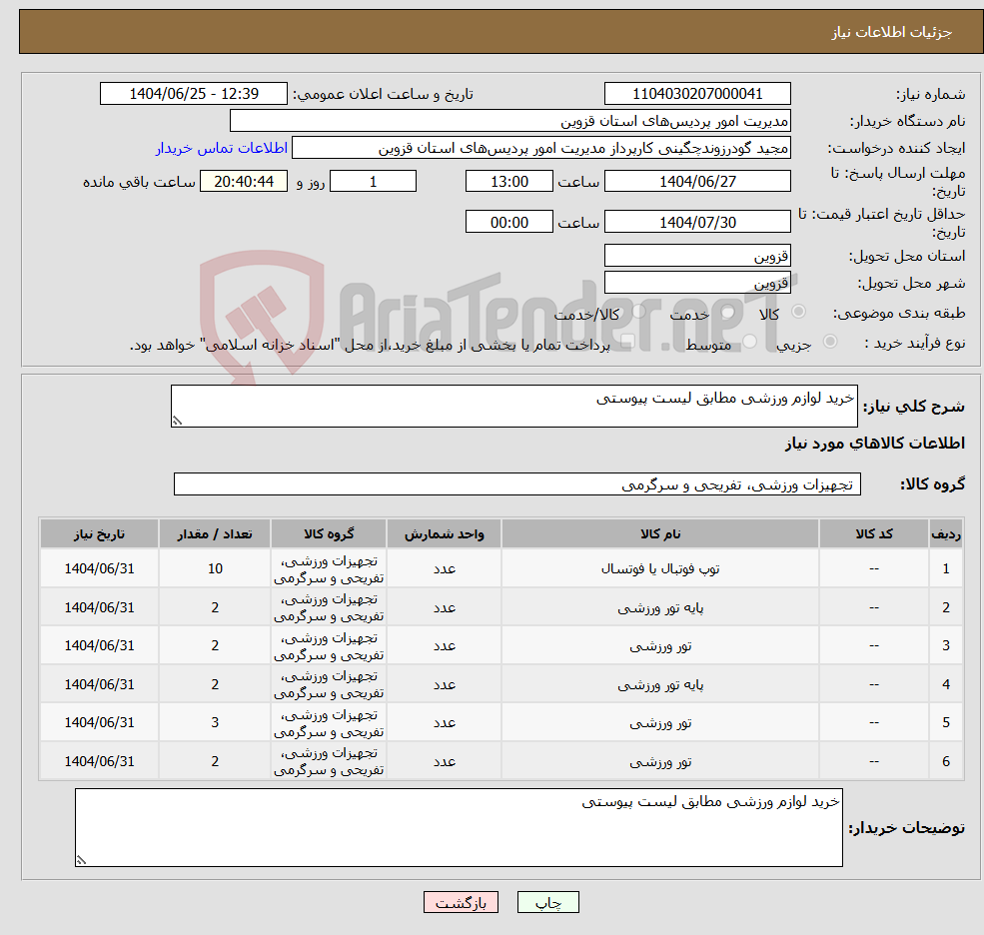Click the استان محل تحویل field showing قزوین
Viewport: 984px width, 935px height.
697,256
